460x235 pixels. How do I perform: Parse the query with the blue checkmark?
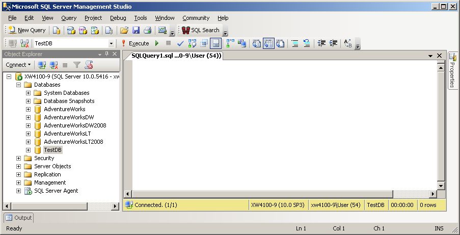(x=180, y=43)
